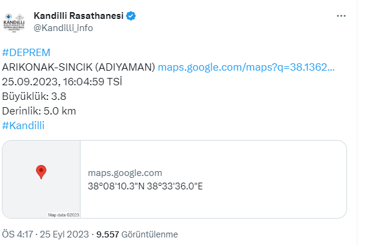Open the #DEPREM hashtag
This screenshot has width=366, height=246.
(26, 52)
